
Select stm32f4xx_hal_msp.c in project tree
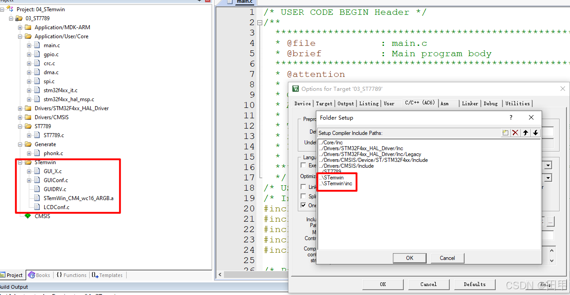click(x=69, y=99)
